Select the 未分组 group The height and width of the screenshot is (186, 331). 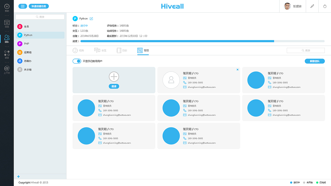coord(40,69)
